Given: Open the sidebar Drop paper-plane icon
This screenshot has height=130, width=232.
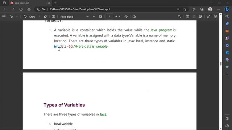Looking at the screenshot, I should tap(227, 67).
